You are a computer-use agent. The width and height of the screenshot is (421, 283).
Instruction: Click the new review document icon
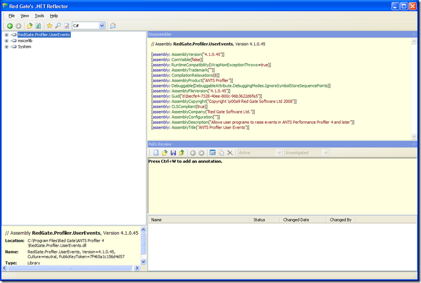(156, 153)
